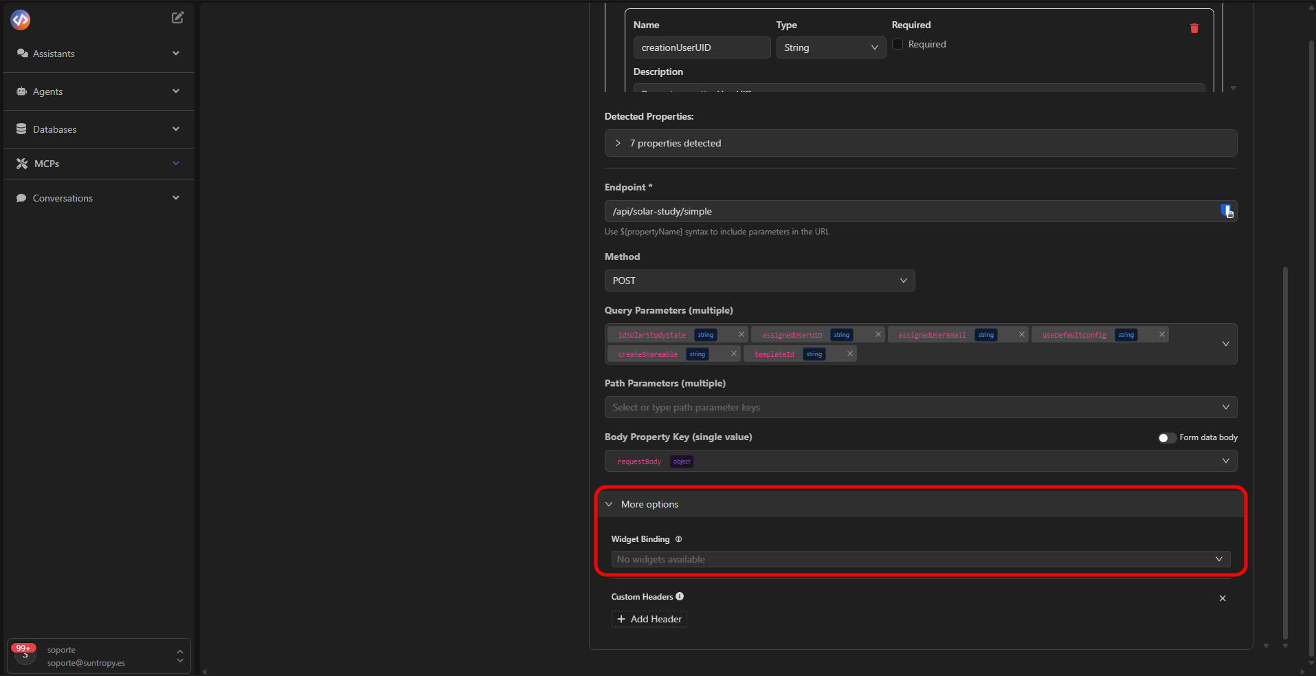The height and width of the screenshot is (676, 1316).
Task: Click the Custom Headers info icon
Action: coord(679,596)
